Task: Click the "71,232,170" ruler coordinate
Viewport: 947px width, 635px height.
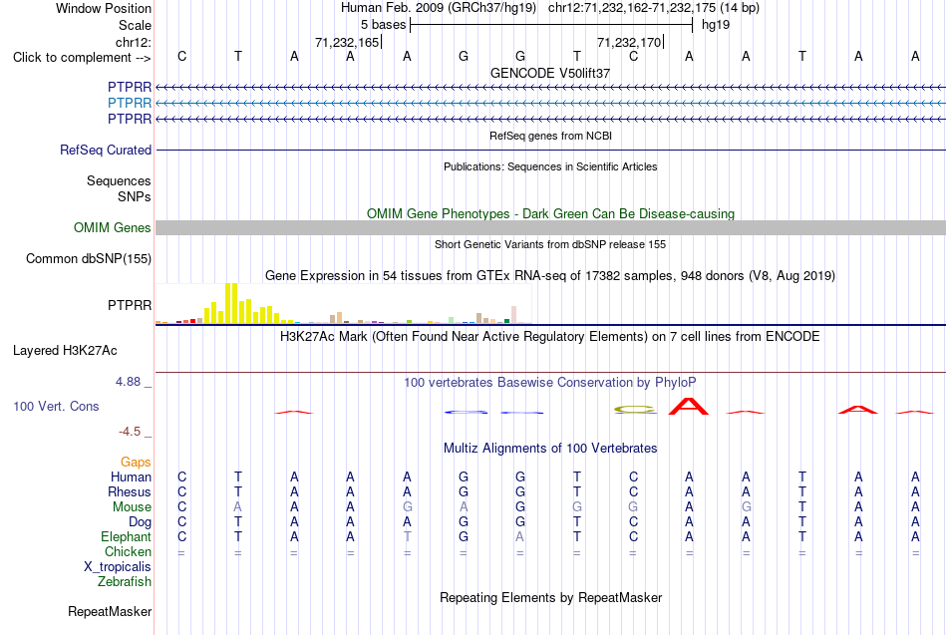Action: [x=629, y=42]
